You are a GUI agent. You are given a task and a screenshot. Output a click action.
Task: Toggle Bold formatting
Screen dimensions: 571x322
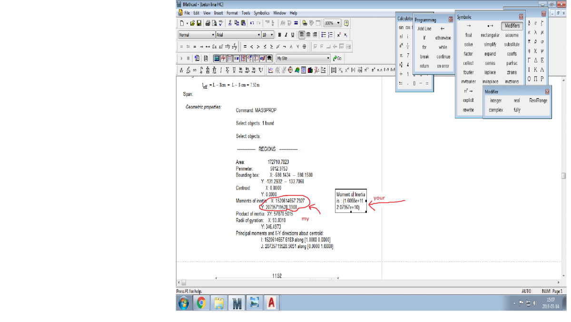point(279,35)
